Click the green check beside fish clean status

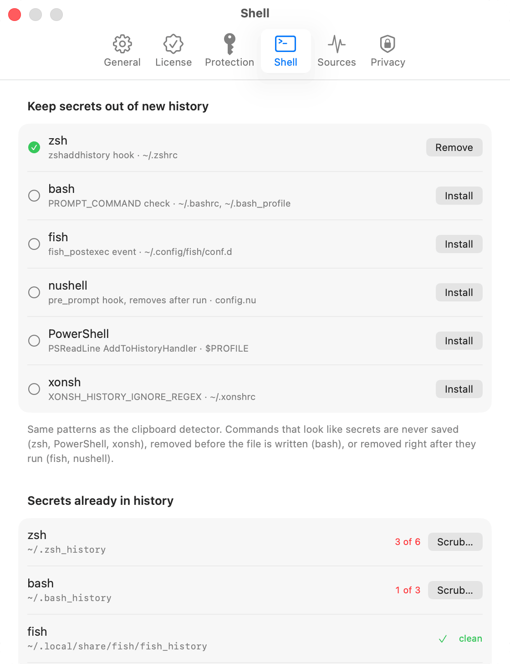tap(443, 639)
